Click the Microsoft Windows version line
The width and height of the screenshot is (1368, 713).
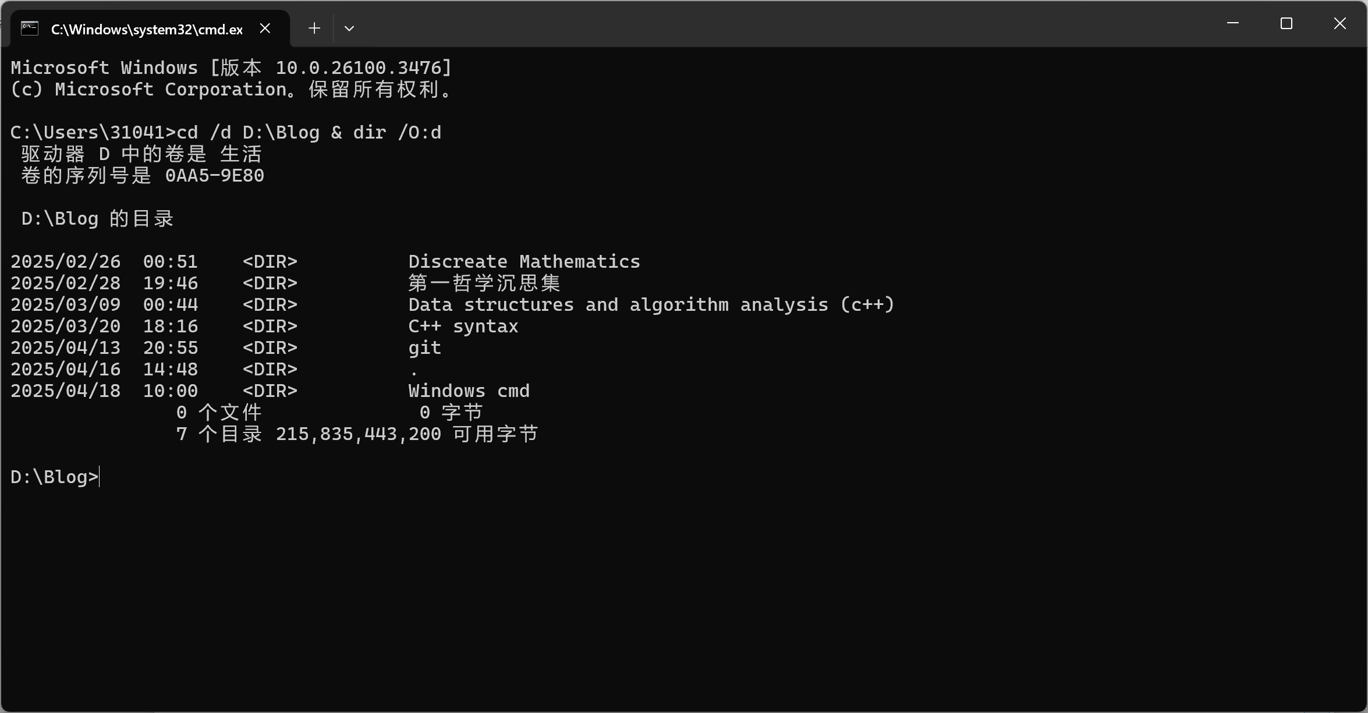pos(232,68)
